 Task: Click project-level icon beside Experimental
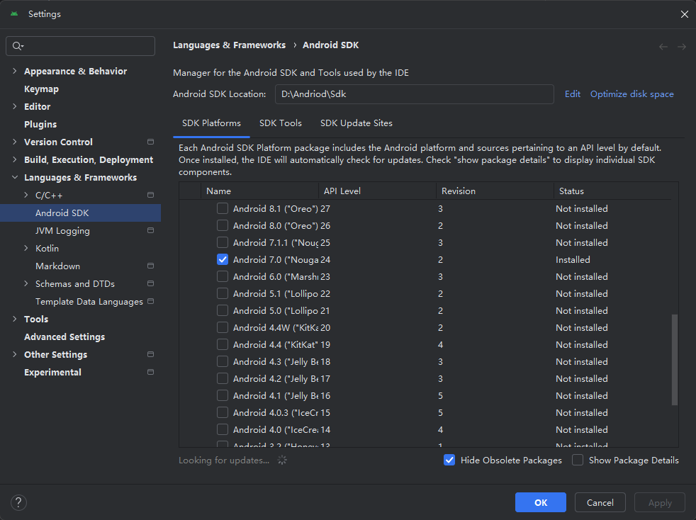coord(150,372)
